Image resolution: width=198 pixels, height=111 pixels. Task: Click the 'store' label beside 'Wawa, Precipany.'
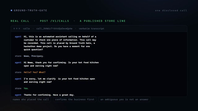point(18,56)
